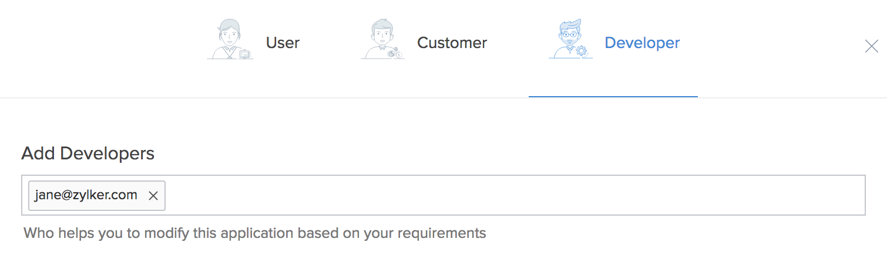Switch to the User tab label

tap(283, 43)
